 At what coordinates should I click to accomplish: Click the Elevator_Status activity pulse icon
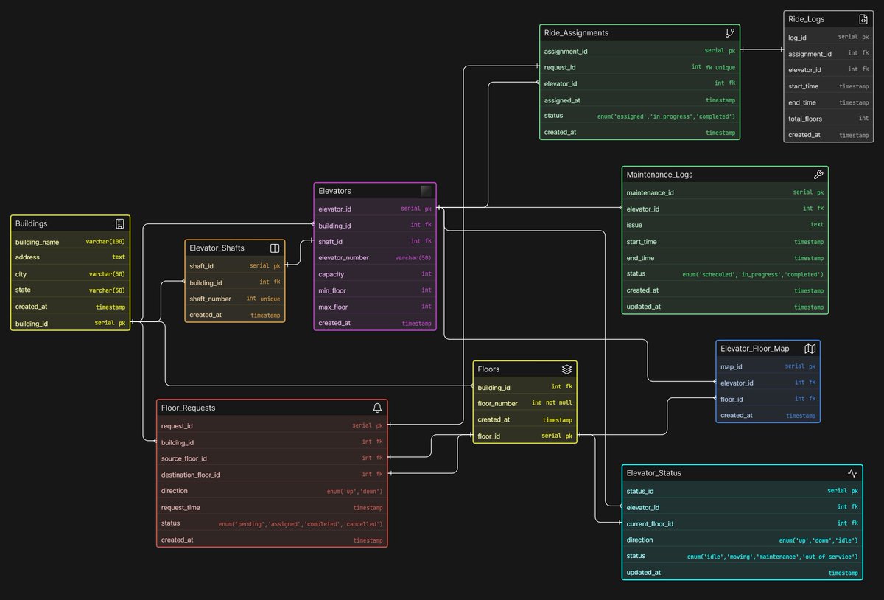(x=852, y=473)
